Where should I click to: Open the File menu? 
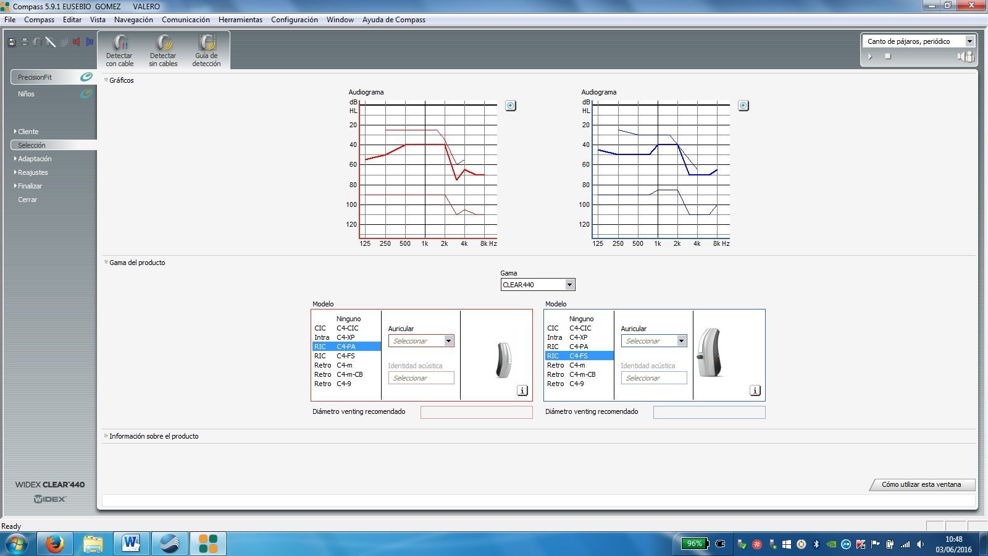point(10,20)
